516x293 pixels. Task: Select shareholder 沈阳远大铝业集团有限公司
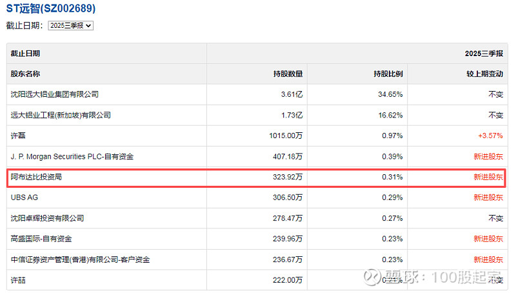click(55, 94)
